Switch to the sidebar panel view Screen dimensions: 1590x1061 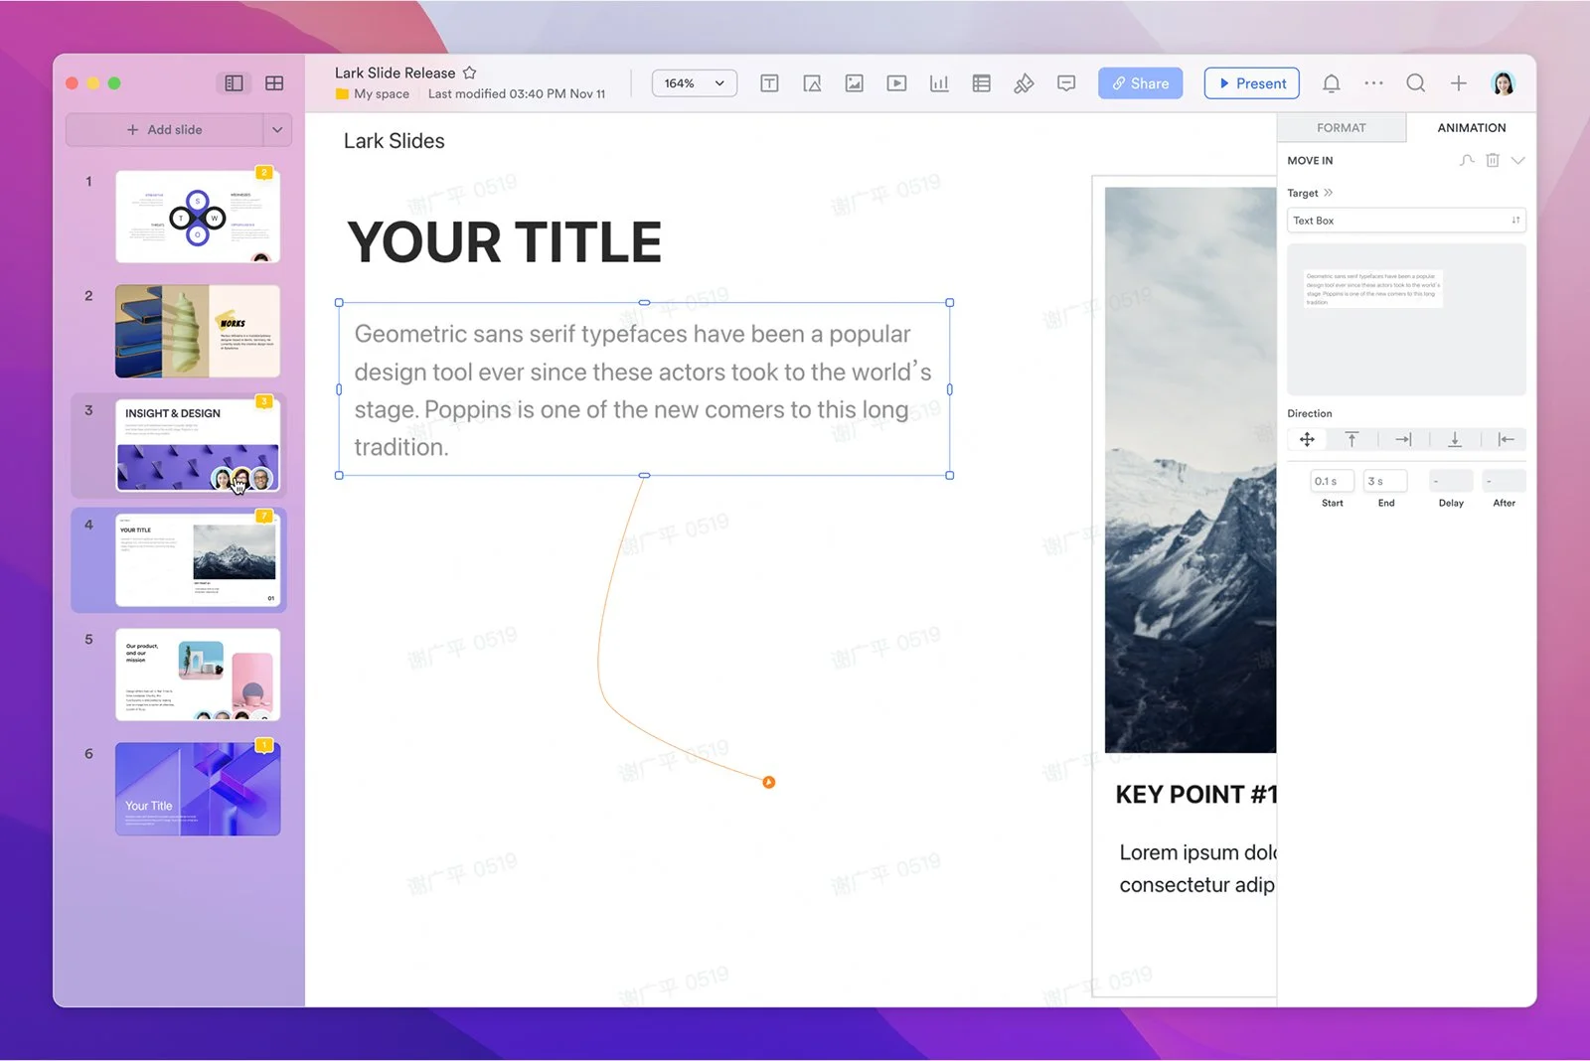pos(235,83)
